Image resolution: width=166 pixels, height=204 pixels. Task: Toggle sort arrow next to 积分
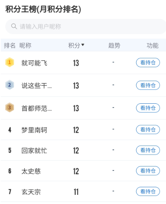(x=83, y=45)
